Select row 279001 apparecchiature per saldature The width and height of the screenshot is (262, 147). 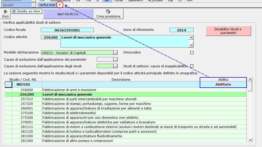point(126,122)
